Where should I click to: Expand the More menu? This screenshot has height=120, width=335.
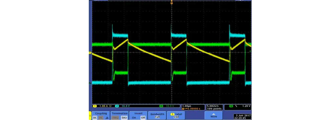point(214,115)
